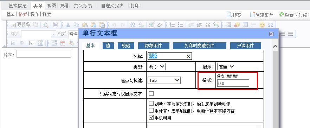This screenshot has height=128, width=310.
Task: Open the dialog's 只读条件 tab
Action: (246, 45)
